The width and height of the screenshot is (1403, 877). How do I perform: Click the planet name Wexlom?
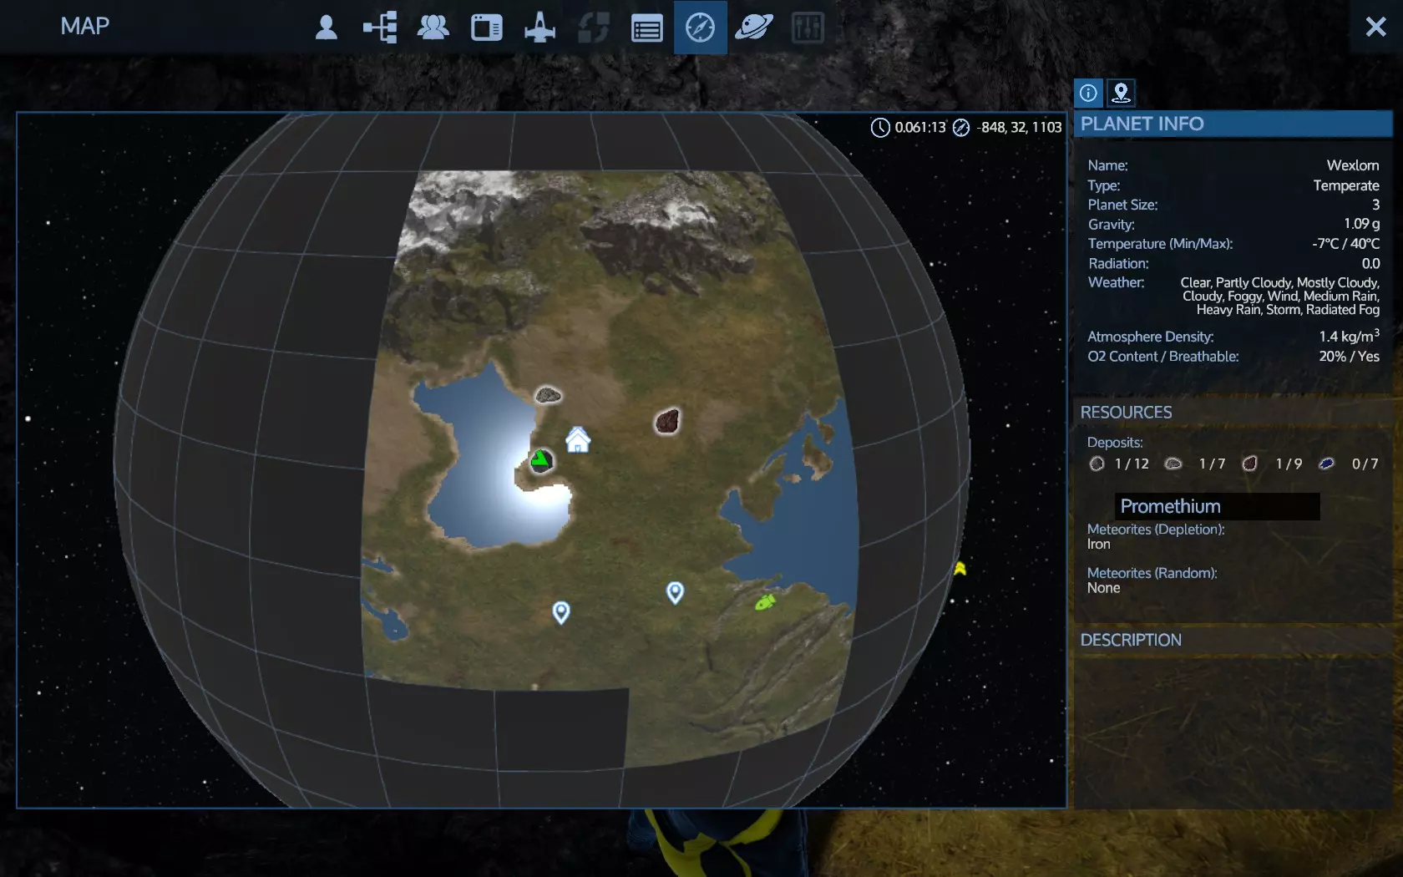pyautogui.click(x=1353, y=165)
